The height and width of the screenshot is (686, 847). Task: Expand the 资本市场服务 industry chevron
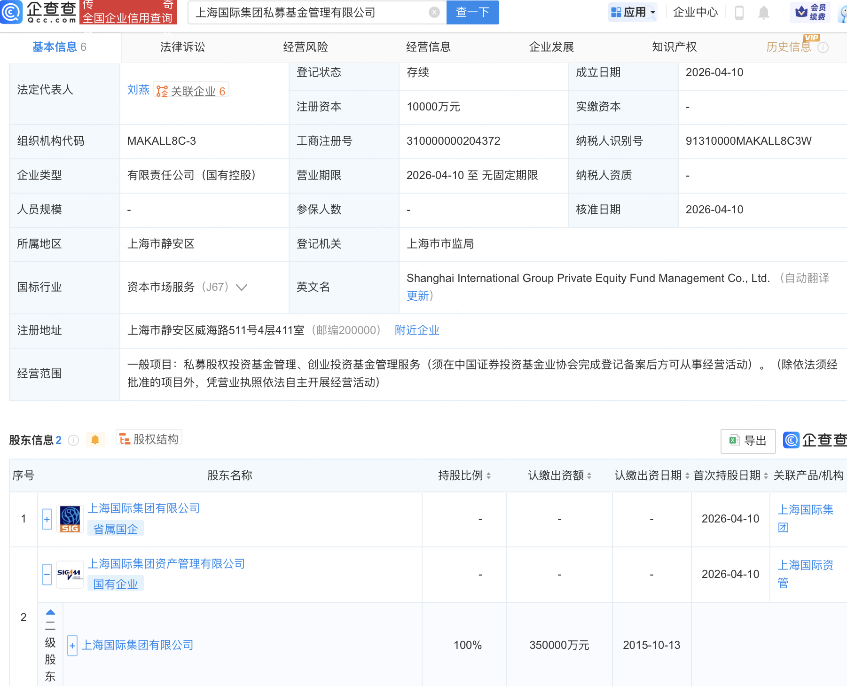pos(242,288)
